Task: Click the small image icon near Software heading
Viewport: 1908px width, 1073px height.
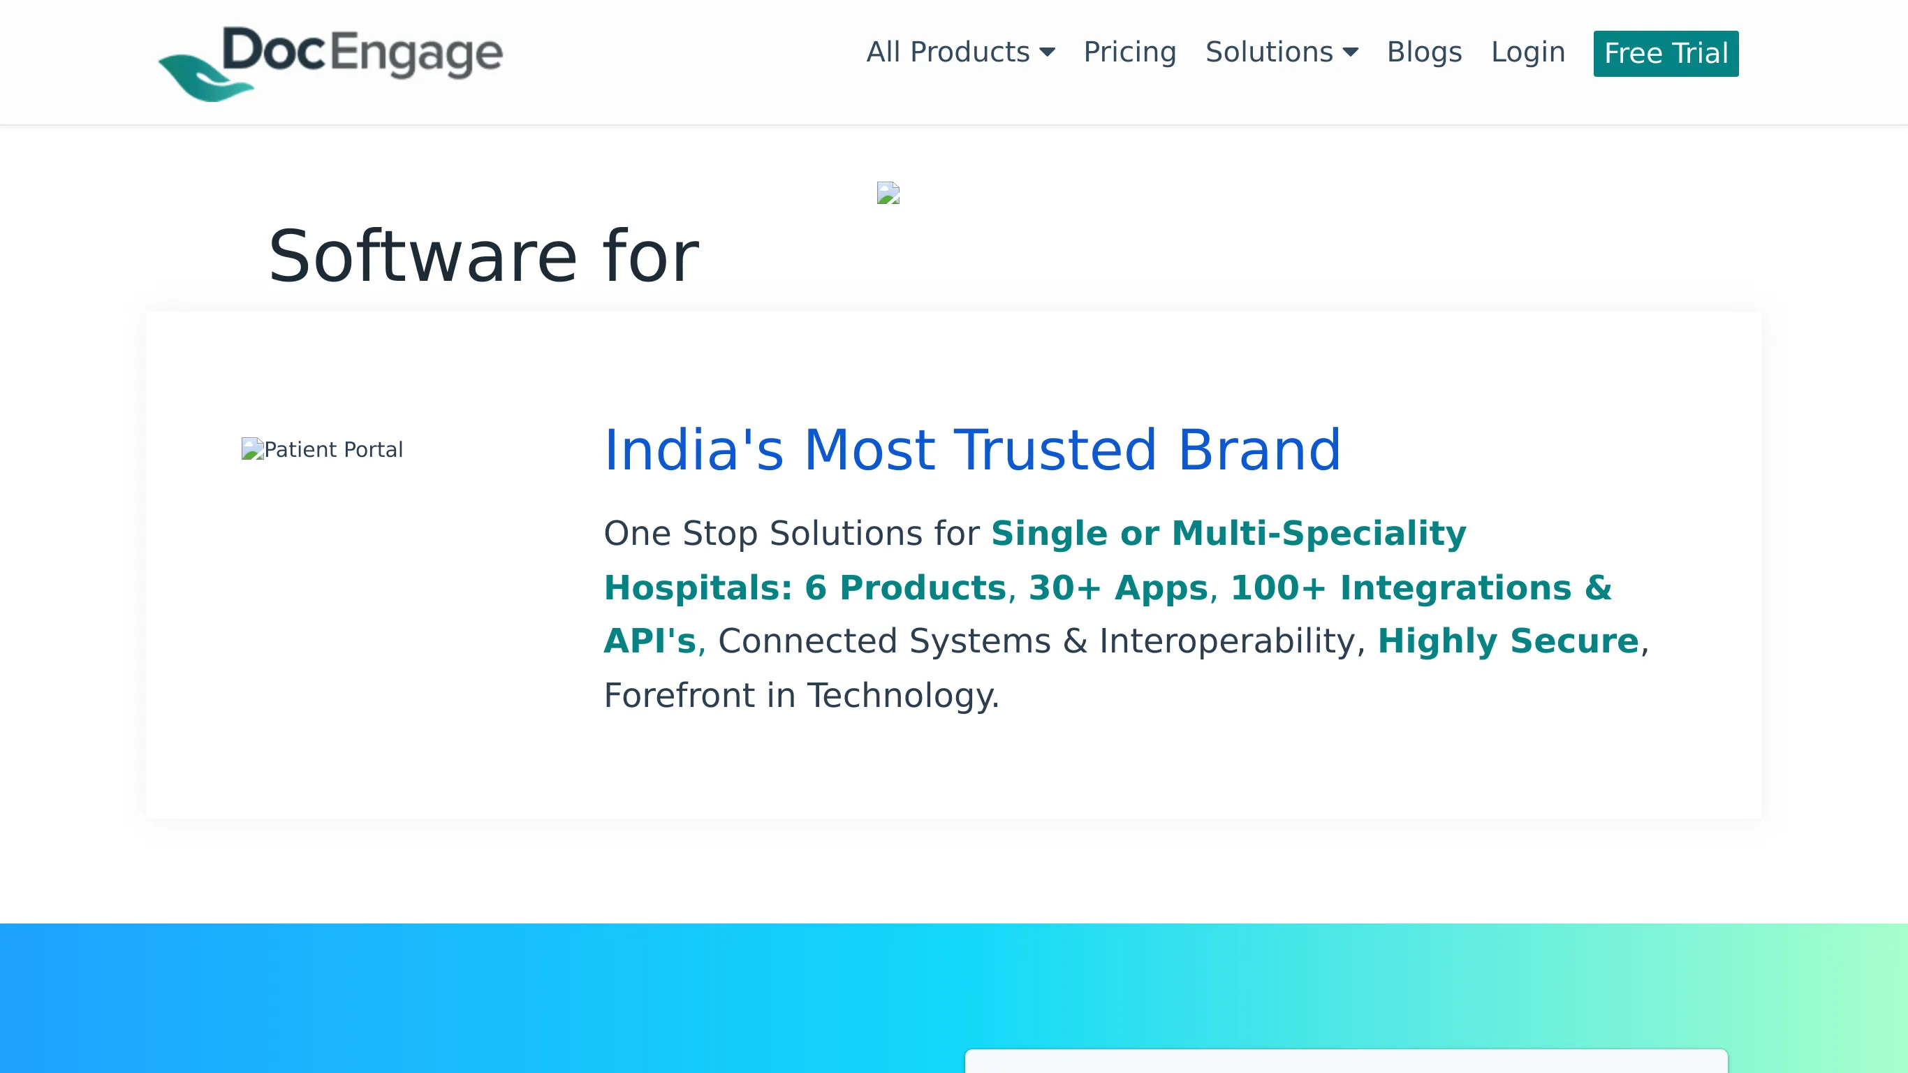Action: pyautogui.click(x=890, y=194)
